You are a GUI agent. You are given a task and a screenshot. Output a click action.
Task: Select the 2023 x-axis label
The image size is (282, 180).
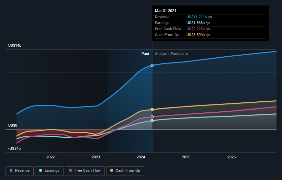coord(96,157)
